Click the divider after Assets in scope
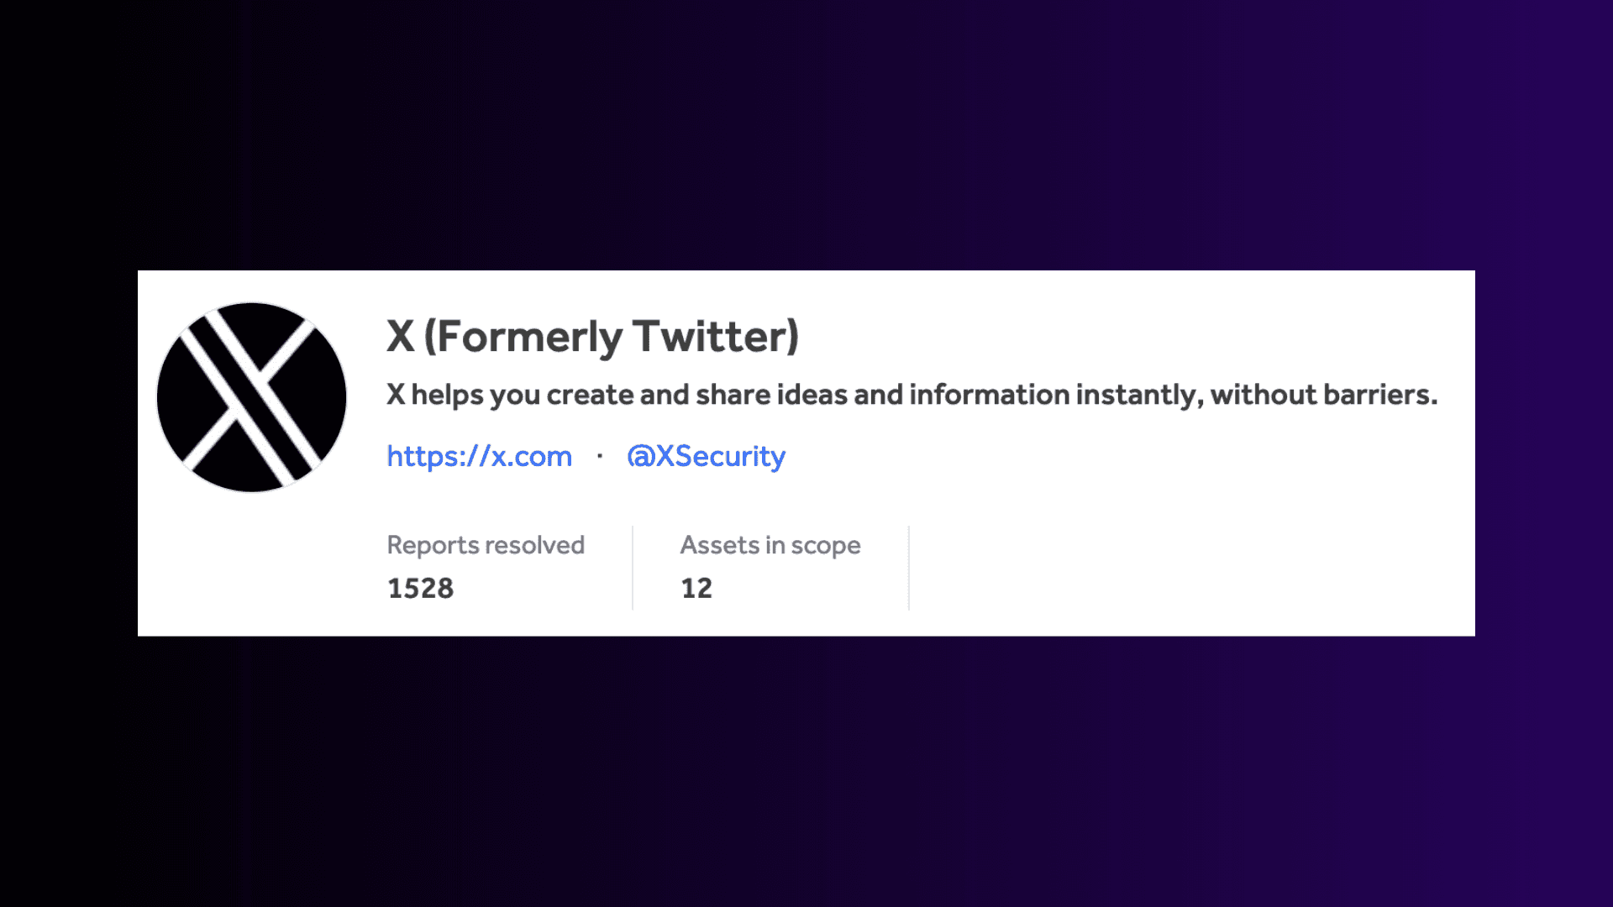This screenshot has width=1613, height=907. tap(909, 568)
